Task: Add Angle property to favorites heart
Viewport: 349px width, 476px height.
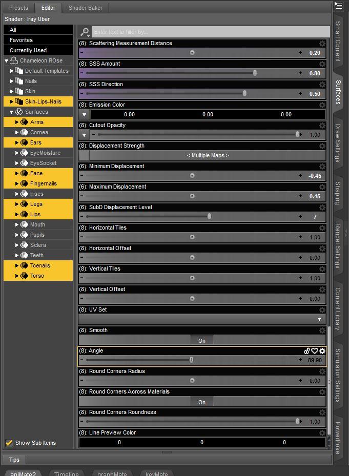Action: click(x=315, y=351)
